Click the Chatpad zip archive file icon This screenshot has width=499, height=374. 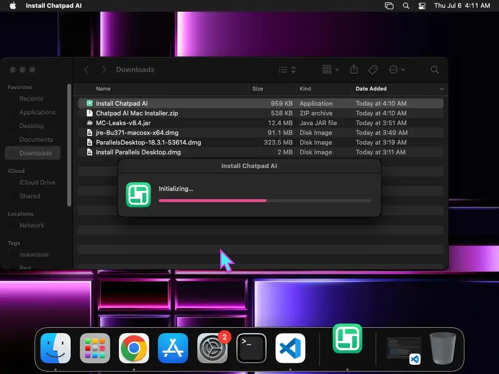90,113
